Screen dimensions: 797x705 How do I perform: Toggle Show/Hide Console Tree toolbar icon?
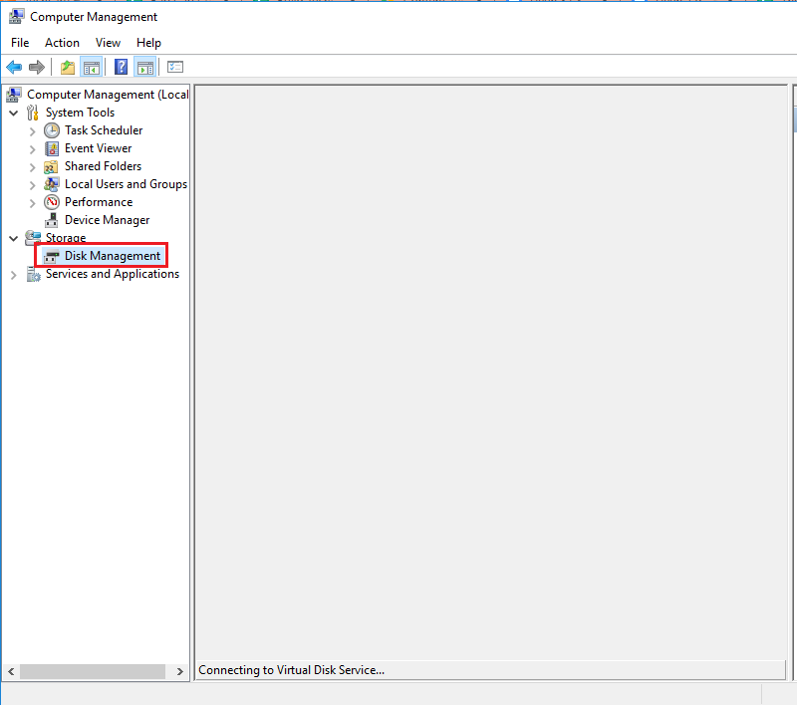(91, 67)
